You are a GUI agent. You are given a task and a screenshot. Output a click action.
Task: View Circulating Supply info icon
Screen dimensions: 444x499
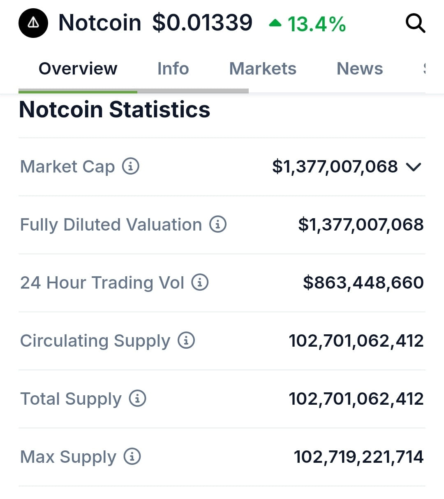point(186,340)
